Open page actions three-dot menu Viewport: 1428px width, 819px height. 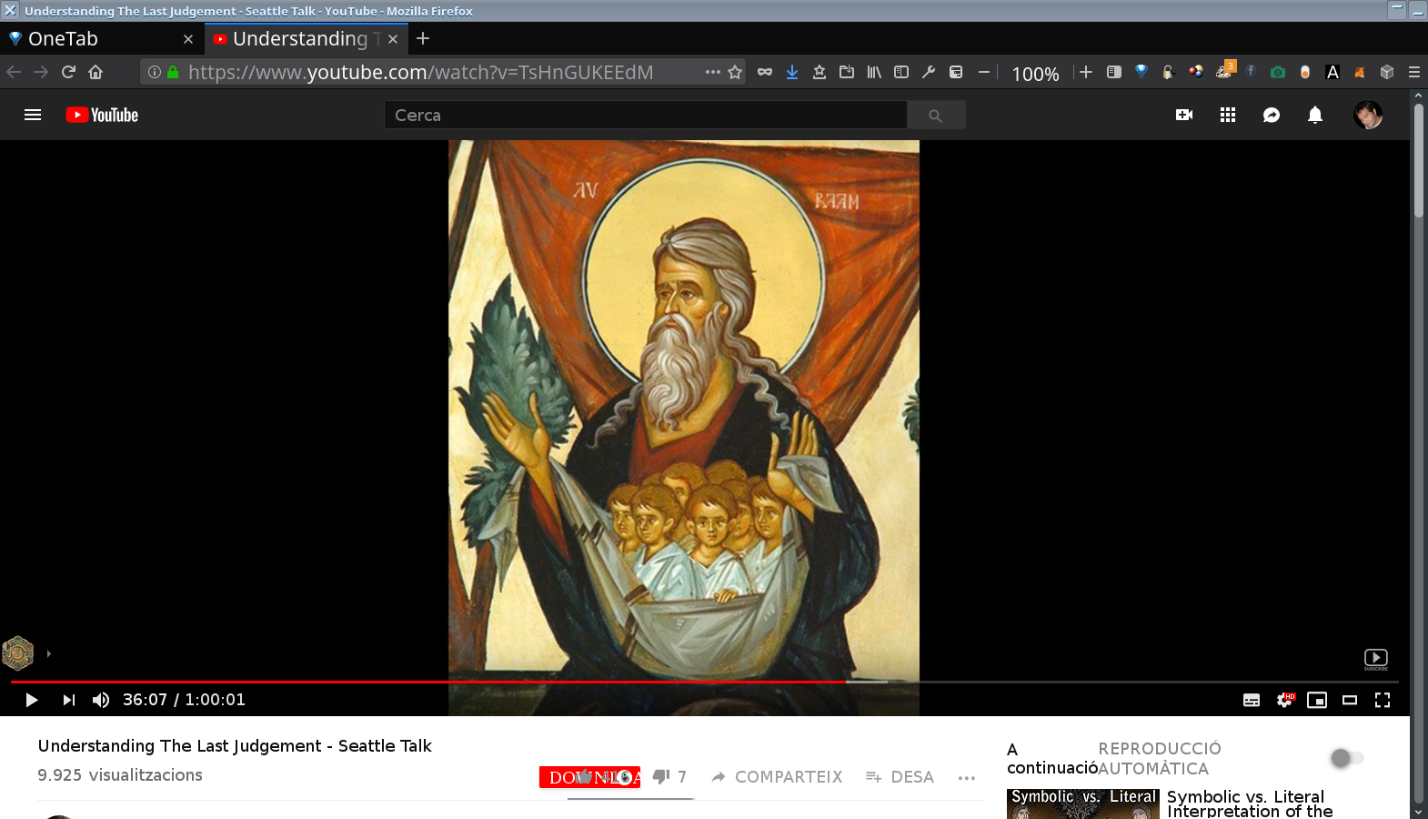coord(712,72)
